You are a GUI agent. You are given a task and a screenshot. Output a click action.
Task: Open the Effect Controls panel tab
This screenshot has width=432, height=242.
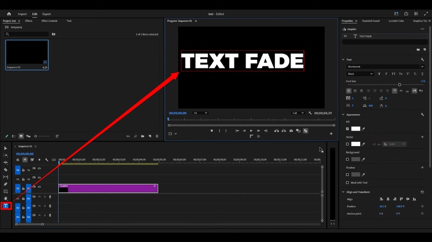point(49,21)
